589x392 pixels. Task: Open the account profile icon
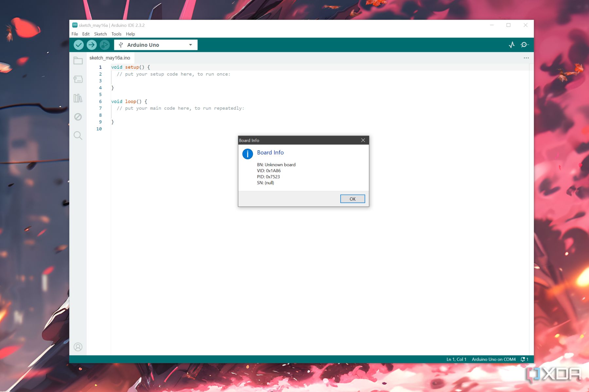tap(78, 347)
